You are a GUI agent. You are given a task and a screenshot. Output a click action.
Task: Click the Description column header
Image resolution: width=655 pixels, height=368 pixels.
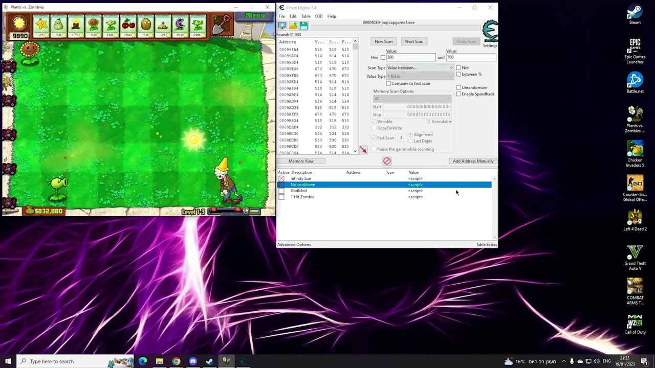(301, 172)
